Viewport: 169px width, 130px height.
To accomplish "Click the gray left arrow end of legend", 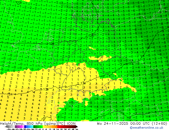I will coord(6,127).
